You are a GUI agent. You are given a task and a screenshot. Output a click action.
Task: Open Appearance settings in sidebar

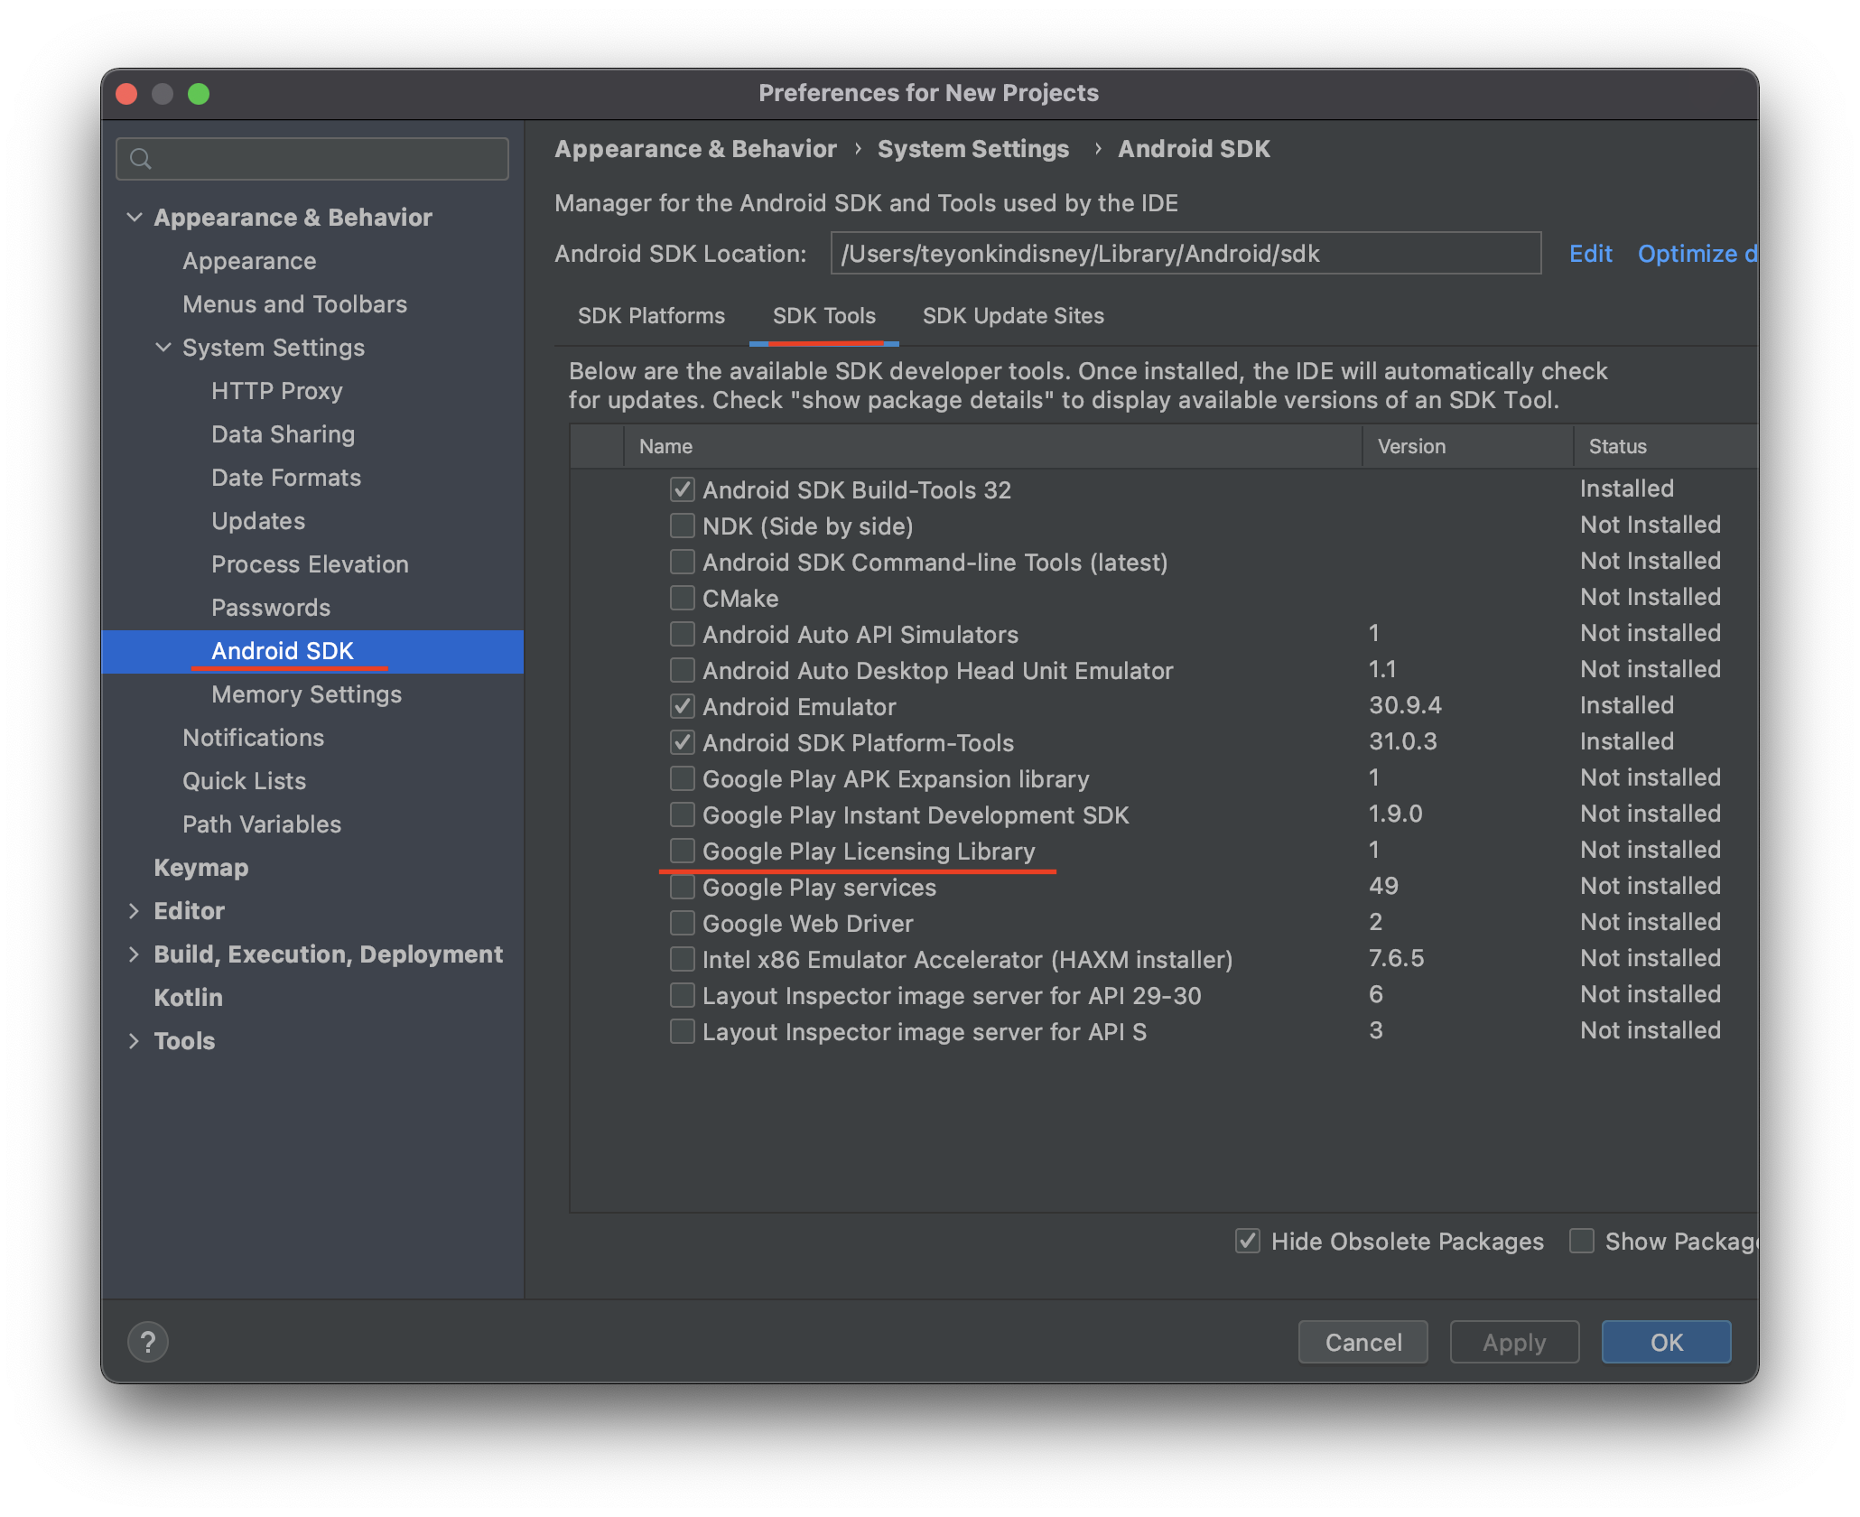point(249,261)
